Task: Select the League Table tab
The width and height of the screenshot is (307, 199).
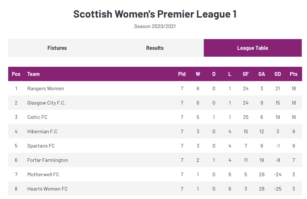Action: pyautogui.click(x=252, y=48)
